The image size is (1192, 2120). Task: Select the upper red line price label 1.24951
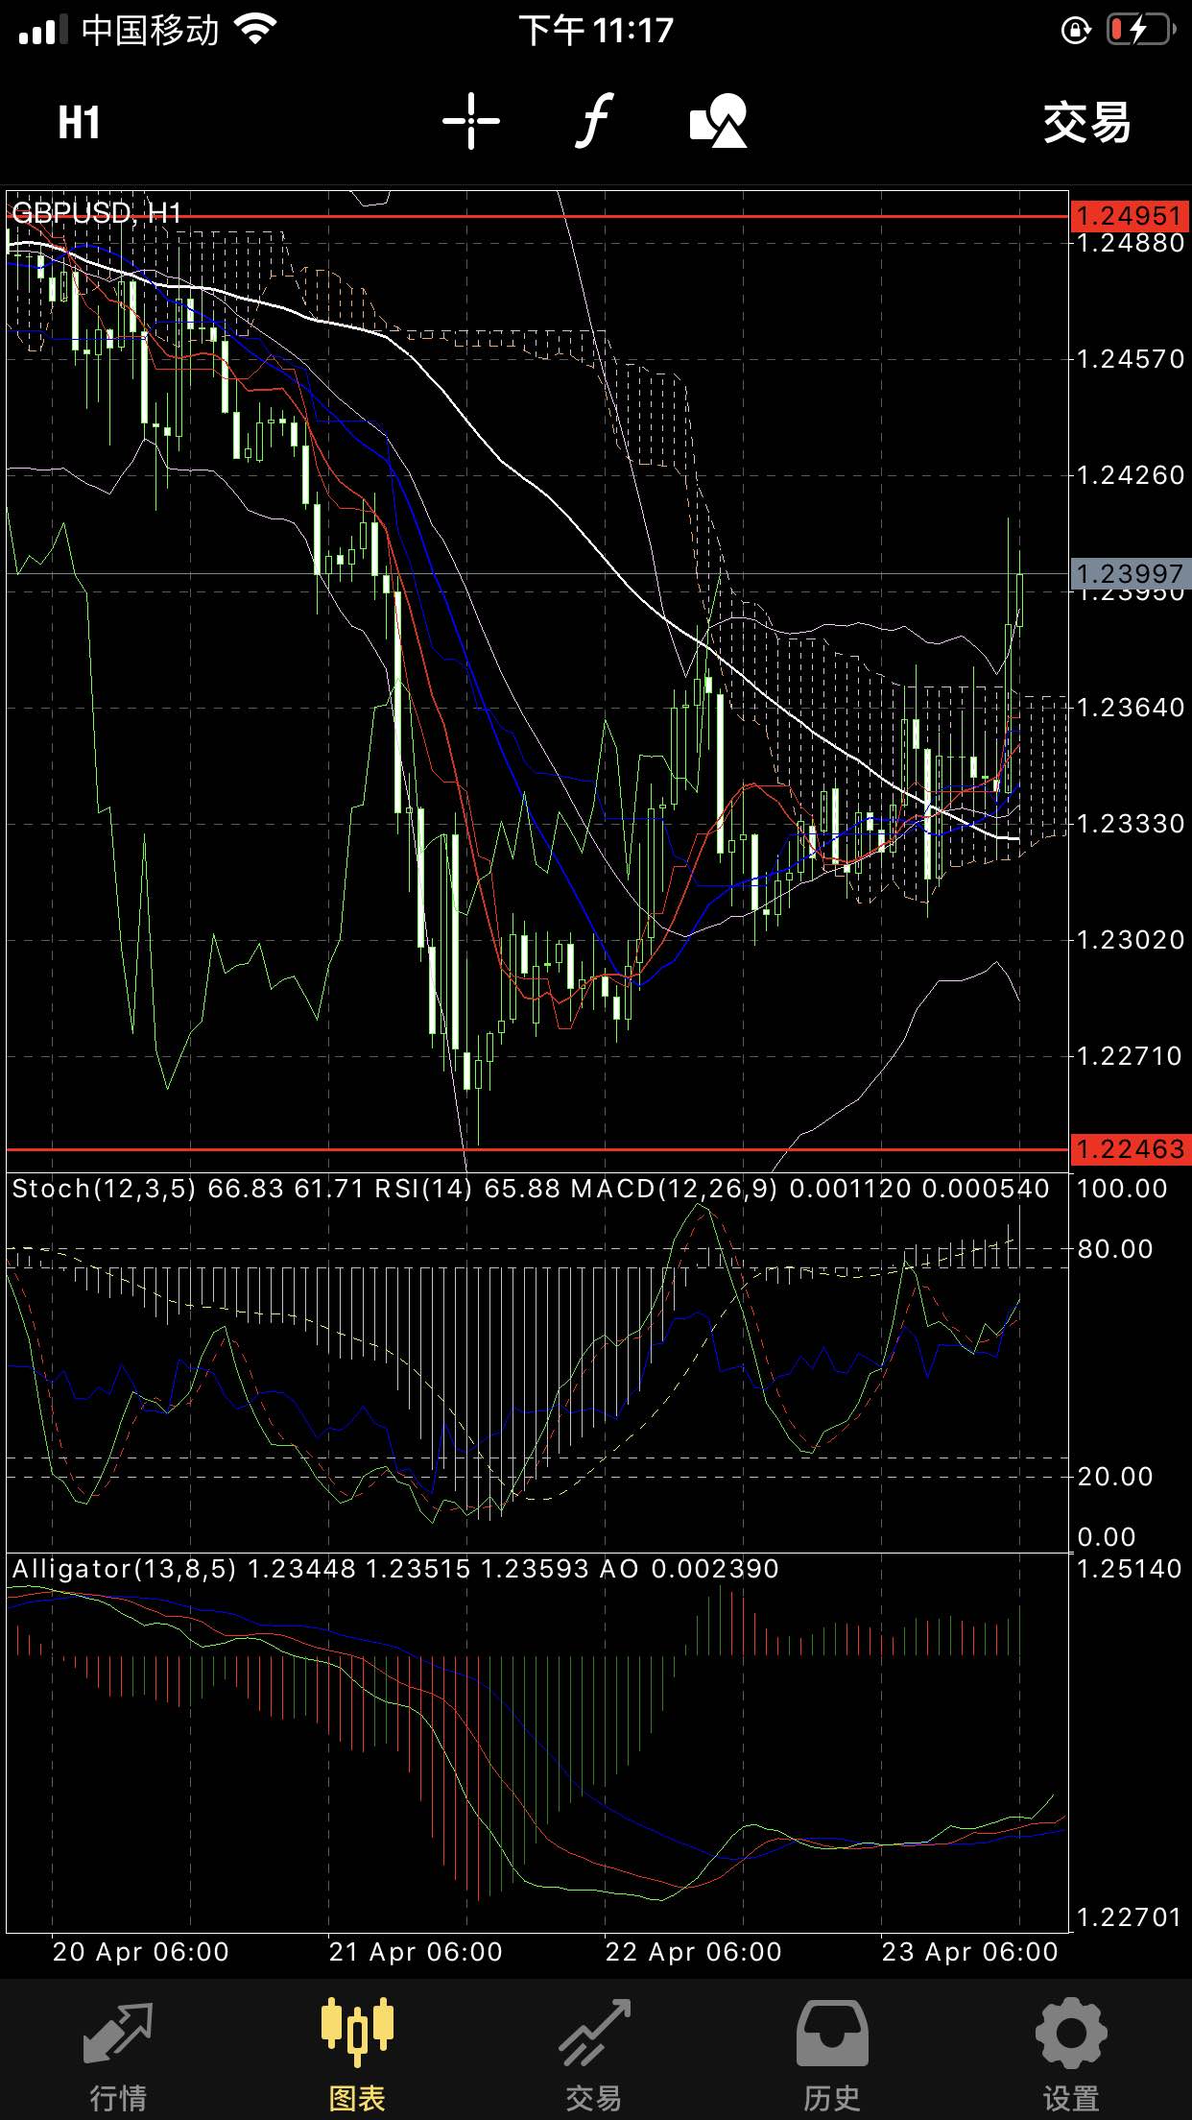click(1131, 216)
